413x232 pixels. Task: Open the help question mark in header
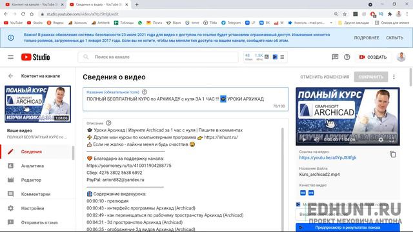[347, 57]
